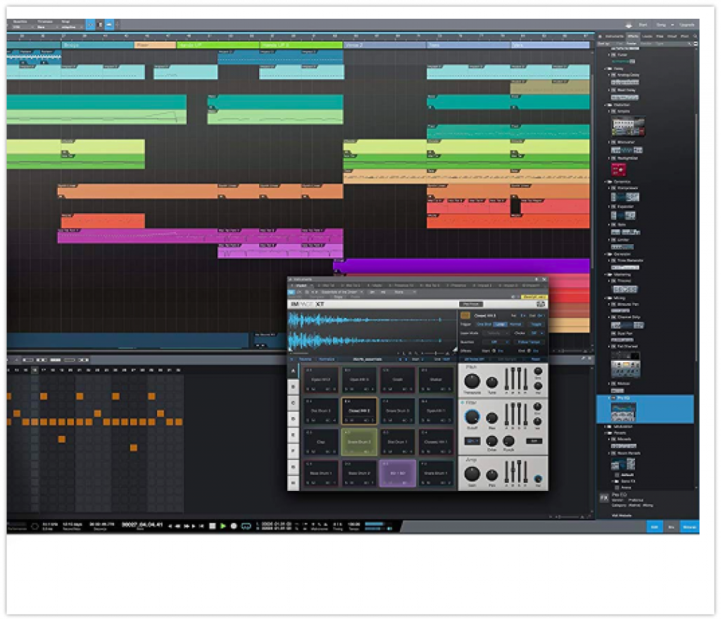Click the Cutoff knob in Filter section
The width and height of the screenshot is (721, 621).
click(470, 416)
